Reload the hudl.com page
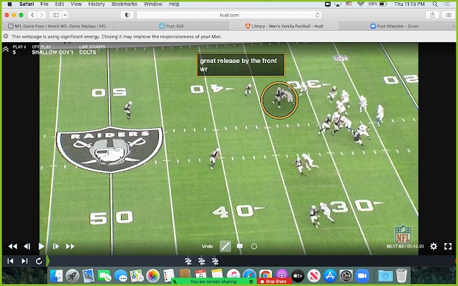The width and height of the screenshot is (458, 286). pos(318,15)
